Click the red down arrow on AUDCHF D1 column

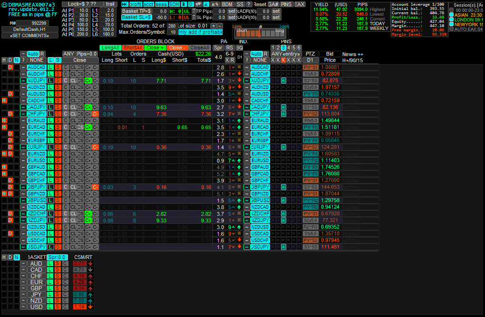(239, 74)
